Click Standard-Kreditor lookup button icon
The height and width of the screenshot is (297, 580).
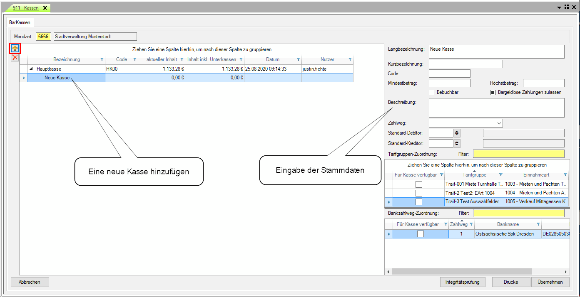(x=457, y=143)
